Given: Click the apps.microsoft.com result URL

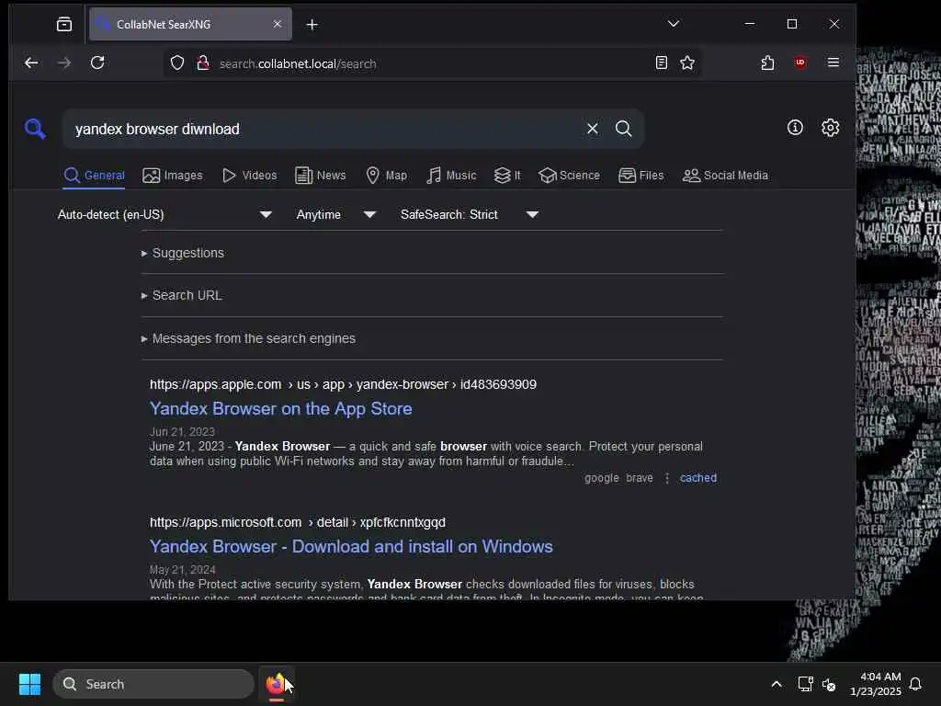Looking at the screenshot, I should [x=298, y=522].
